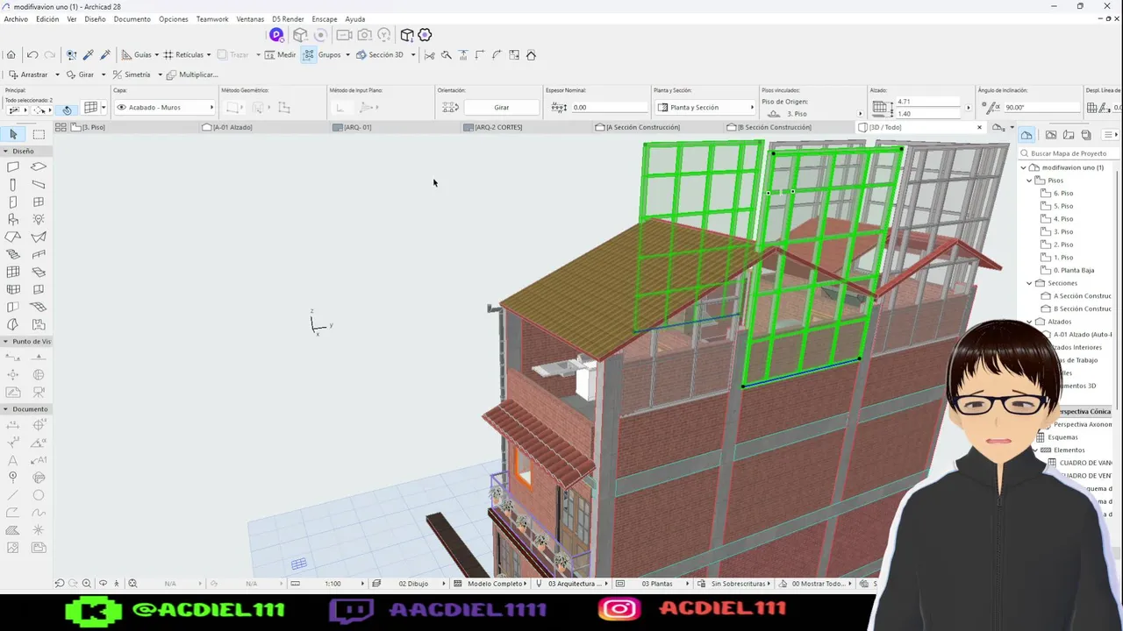Select the Arrow selection tool

click(13, 134)
